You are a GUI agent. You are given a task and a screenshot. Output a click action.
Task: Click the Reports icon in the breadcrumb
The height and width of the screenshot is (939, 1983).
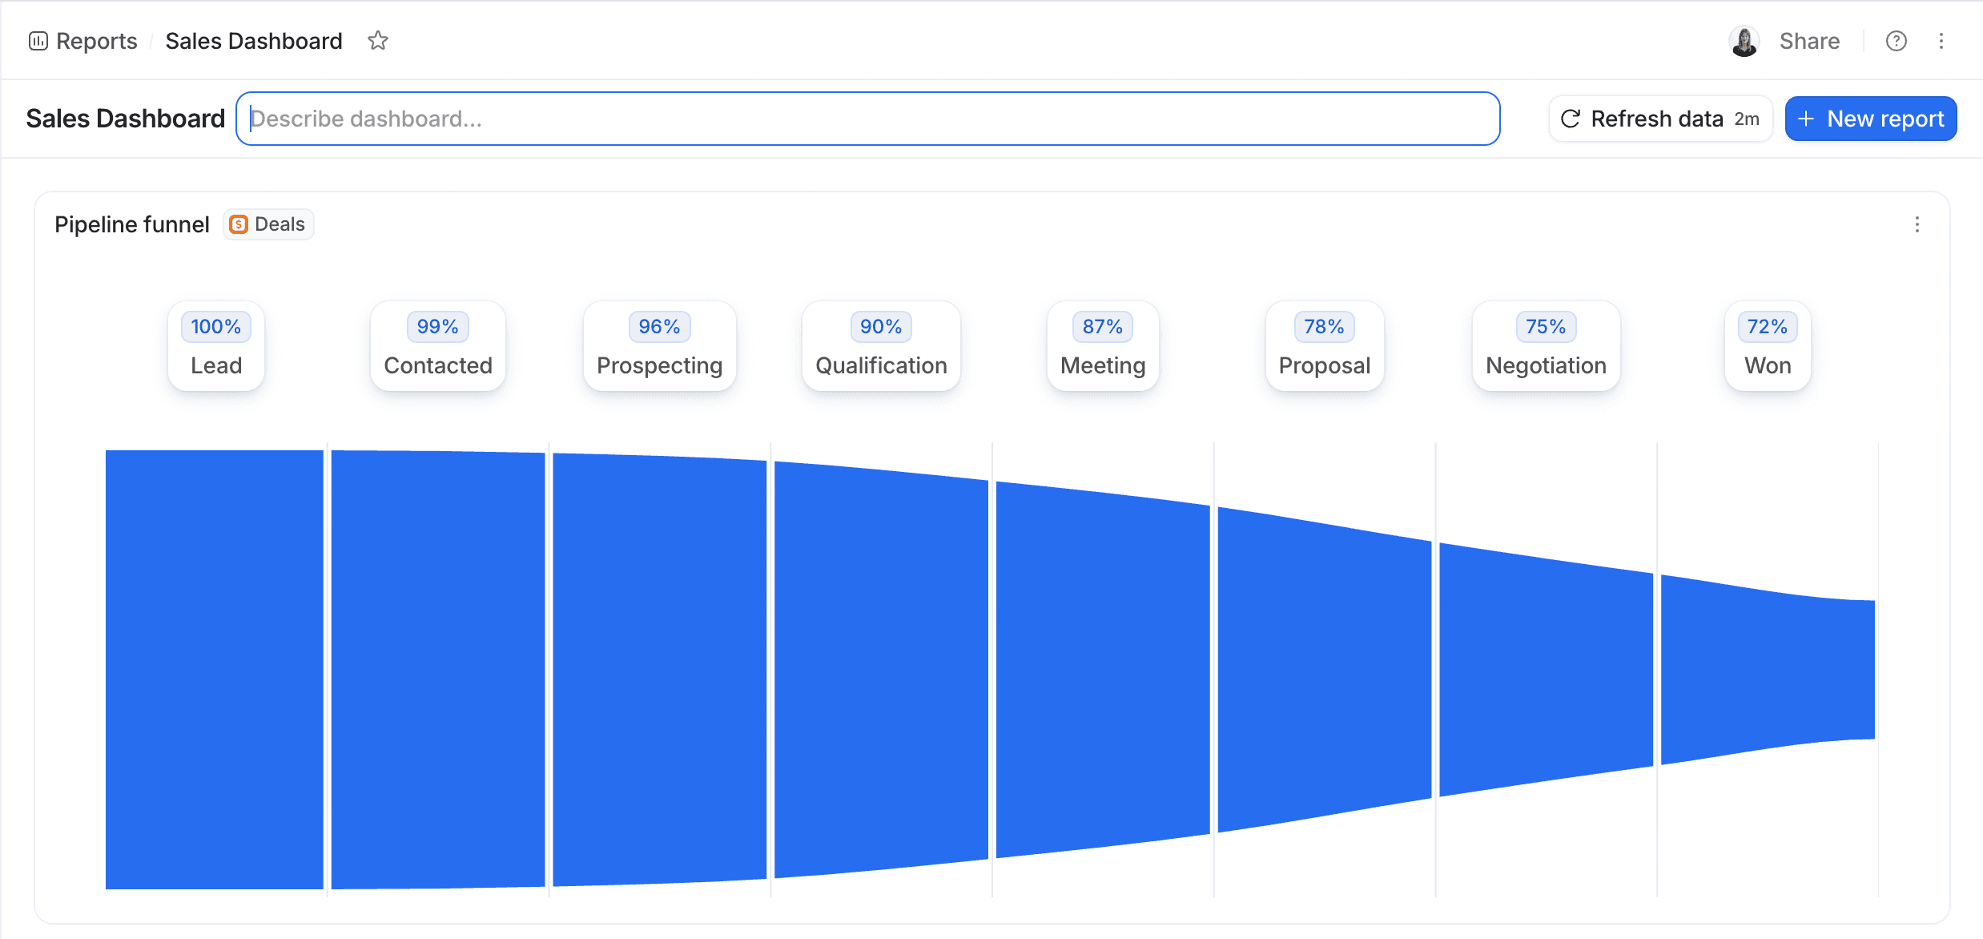click(x=38, y=40)
